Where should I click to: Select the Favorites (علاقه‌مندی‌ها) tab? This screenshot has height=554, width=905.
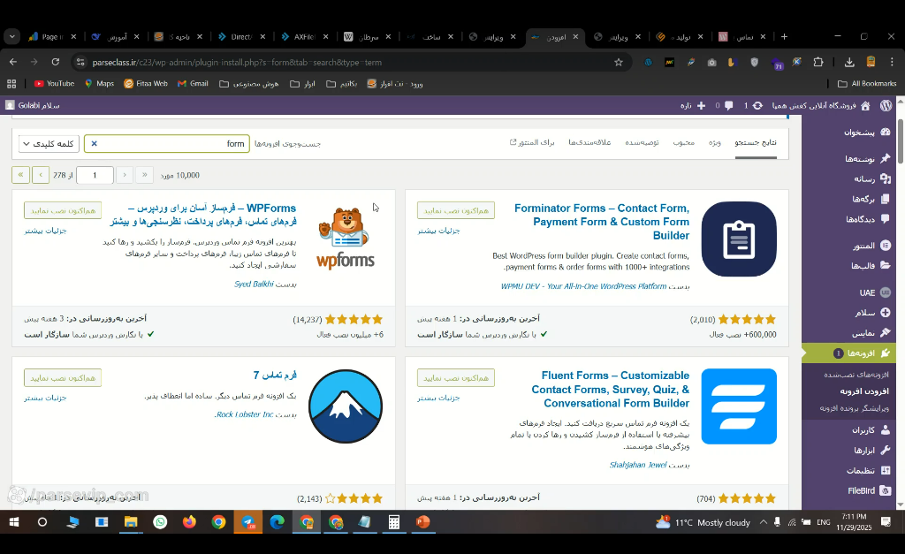click(x=589, y=142)
